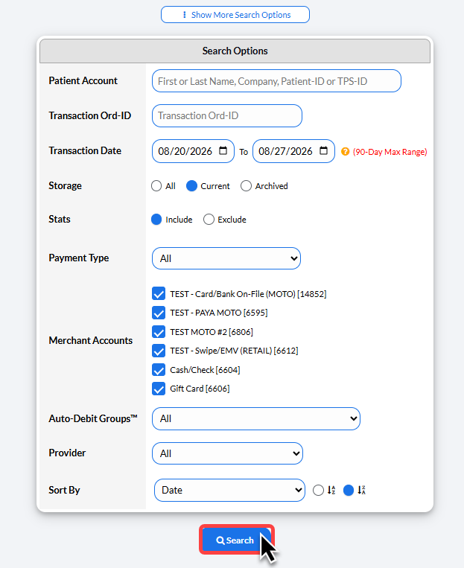This screenshot has height=568, width=464.
Task: Uncheck Gift Card [6606] checkbox
Action: (x=159, y=389)
